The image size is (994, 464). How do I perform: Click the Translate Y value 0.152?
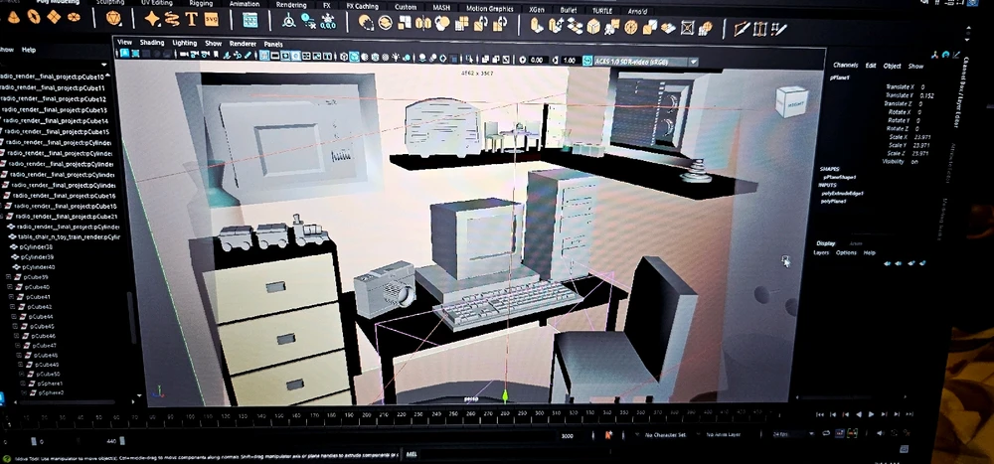tap(926, 95)
